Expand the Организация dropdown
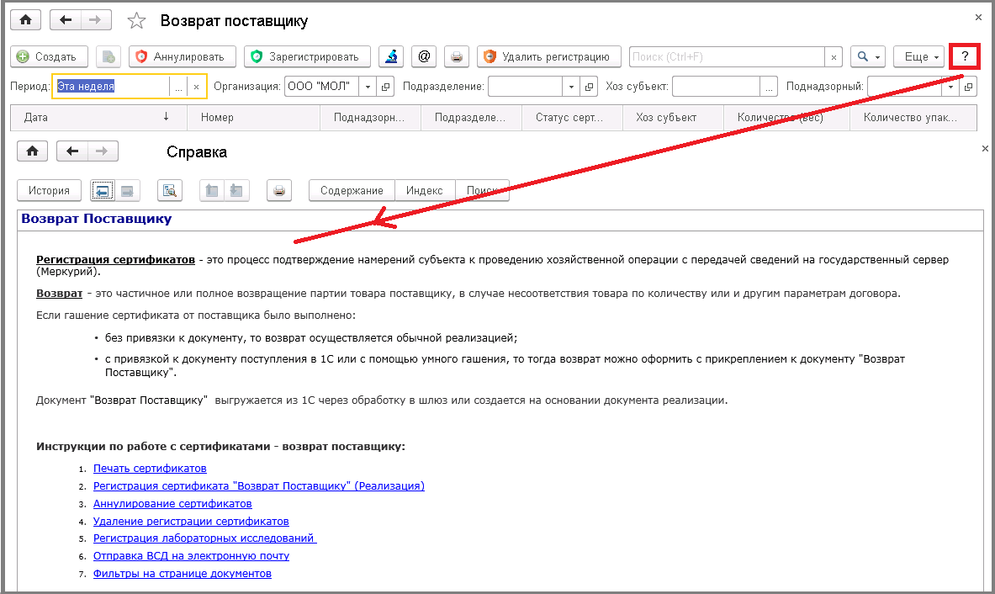The image size is (995, 594). 368,87
